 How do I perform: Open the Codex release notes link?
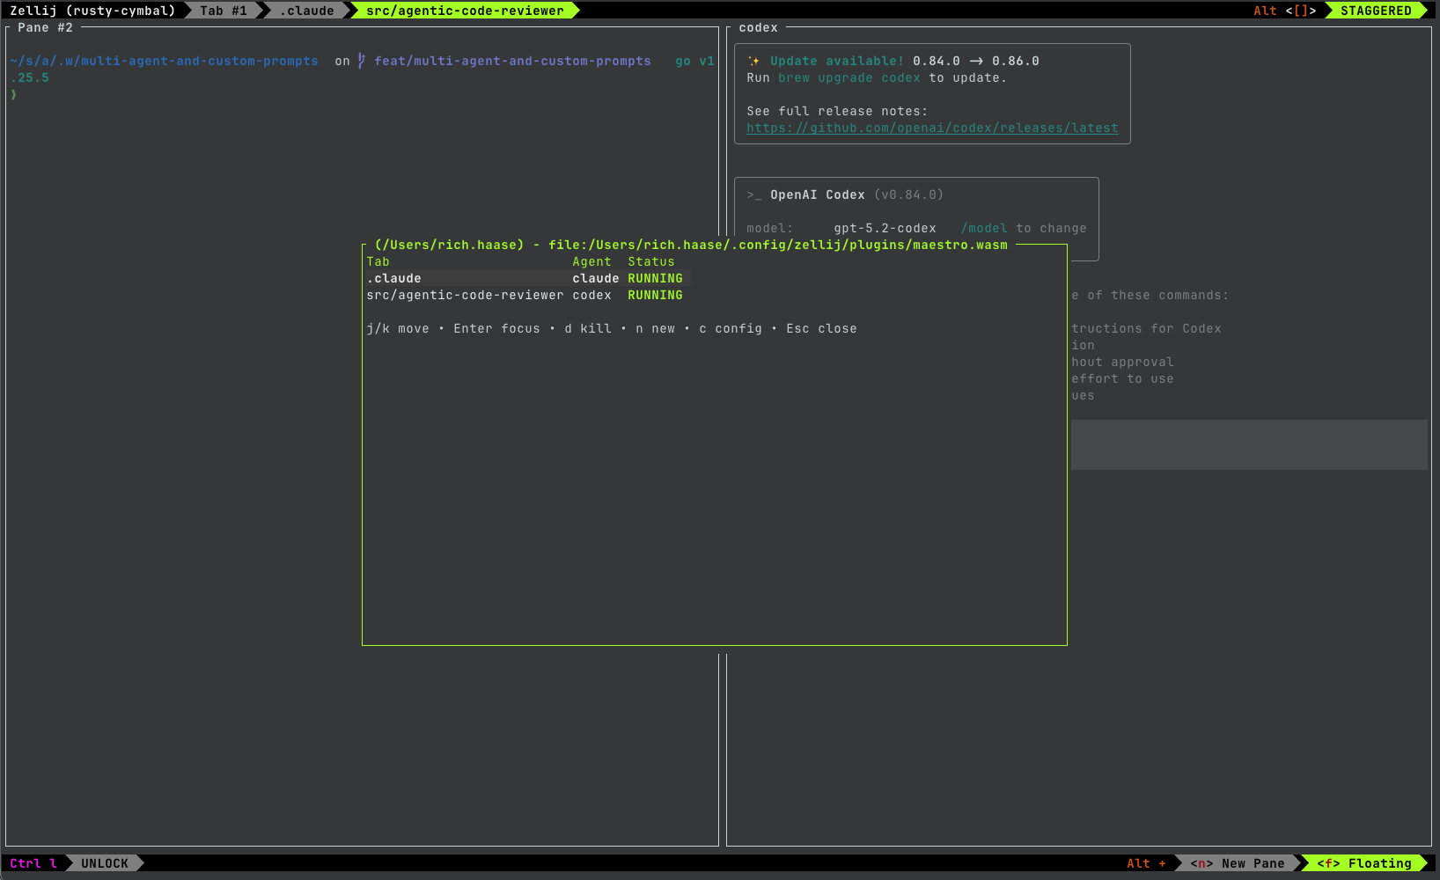pyautogui.click(x=932, y=128)
